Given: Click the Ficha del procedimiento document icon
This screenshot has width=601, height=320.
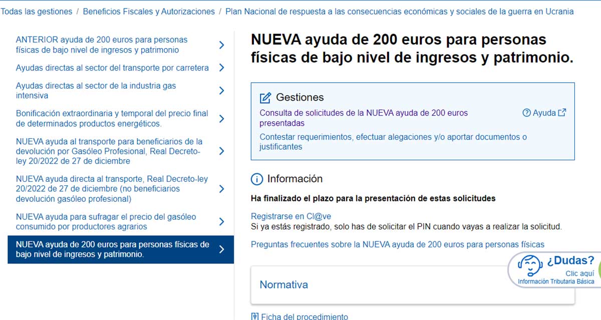Looking at the screenshot, I should coord(255,316).
